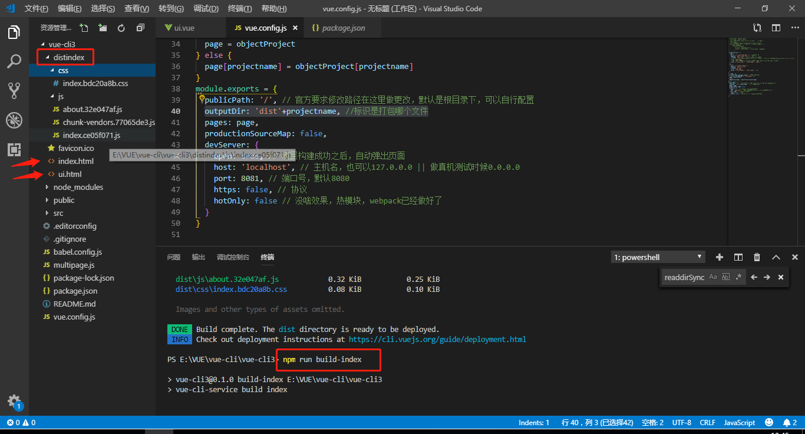Open notifications bell in status bar
The width and height of the screenshot is (805, 434).
[790, 422]
